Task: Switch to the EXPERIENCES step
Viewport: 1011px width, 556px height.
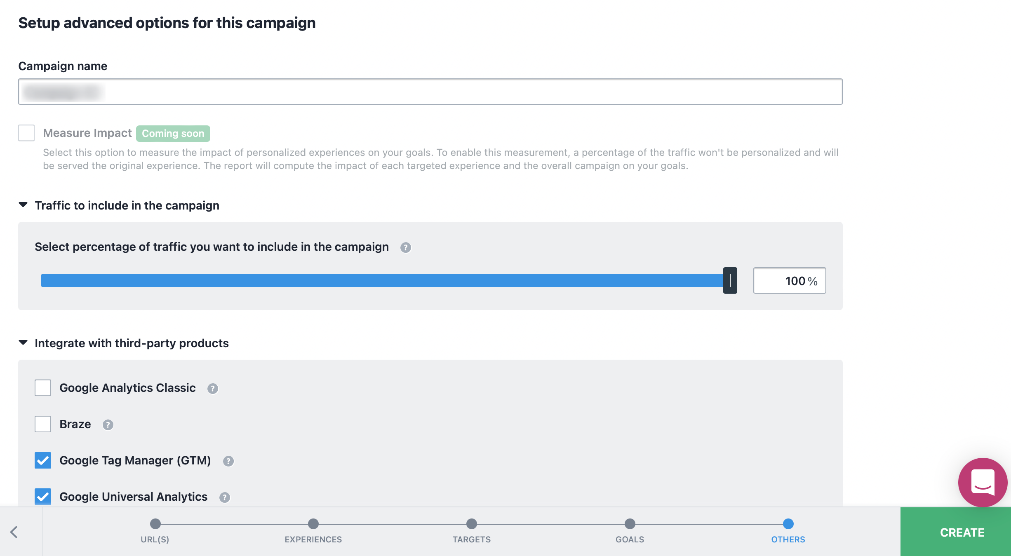Action: click(313, 524)
